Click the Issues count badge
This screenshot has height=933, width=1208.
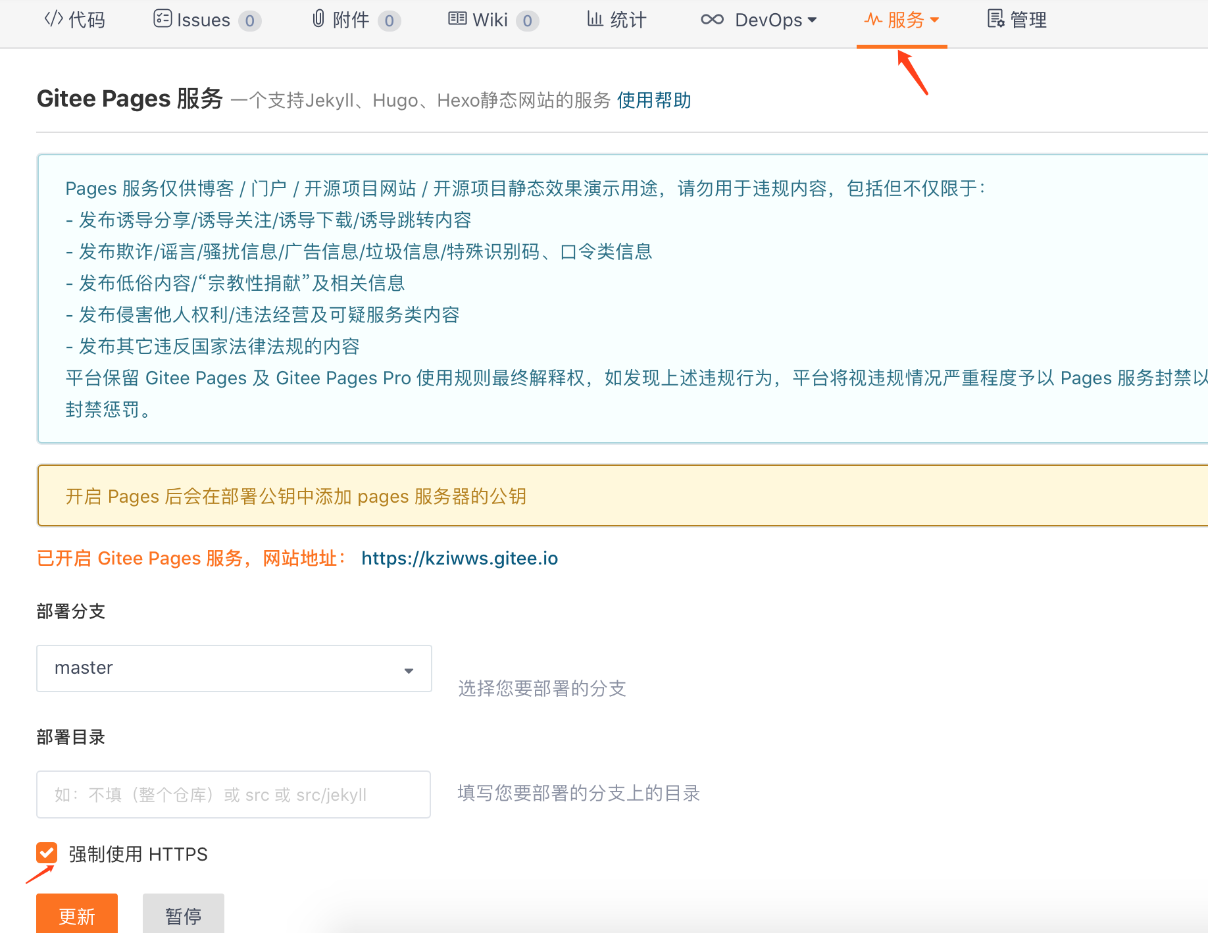coord(250,21)
